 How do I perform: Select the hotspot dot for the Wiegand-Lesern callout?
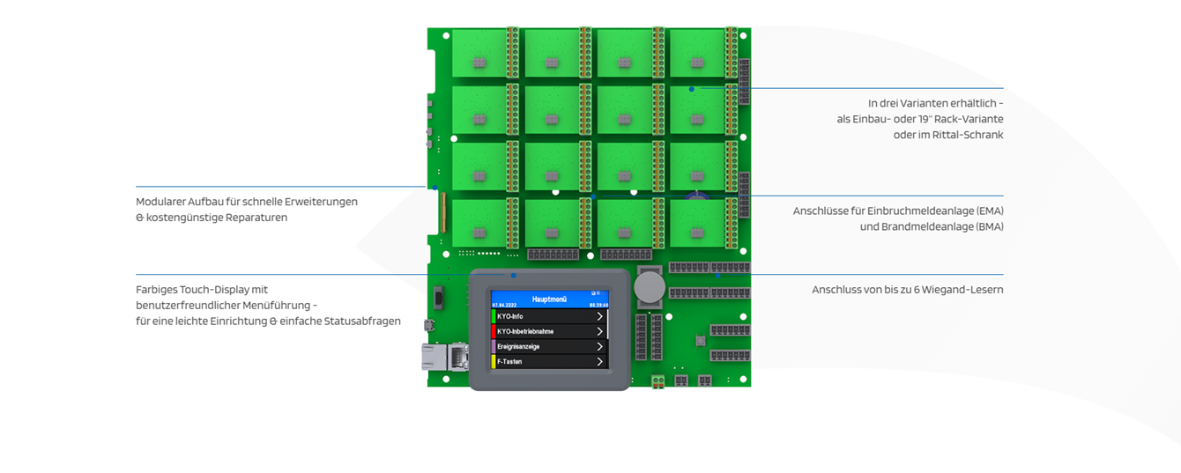(717, 275)
